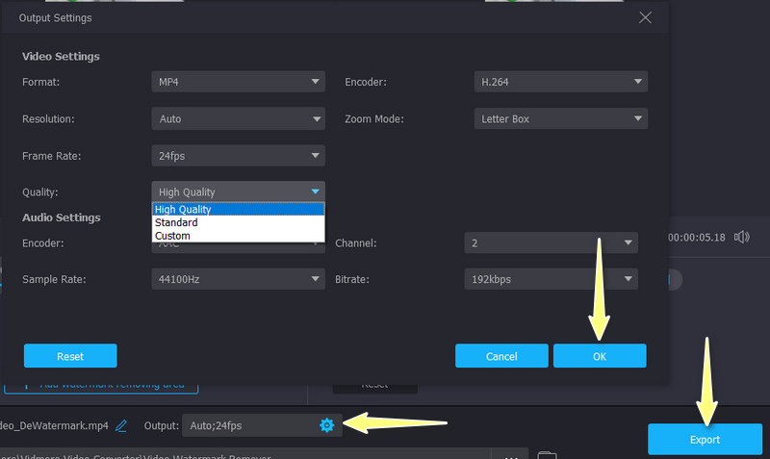This screenshot has height=459, width=770.
Task: Open the Zoom Mode Letter Box dropdown
Action: (560, 119)
